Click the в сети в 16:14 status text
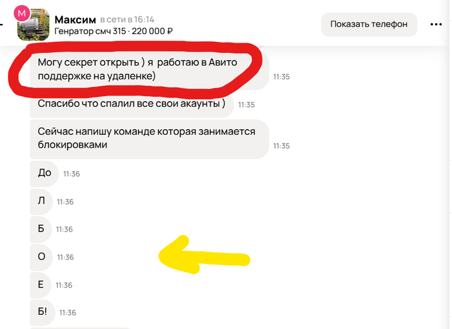 click(127, 19)
